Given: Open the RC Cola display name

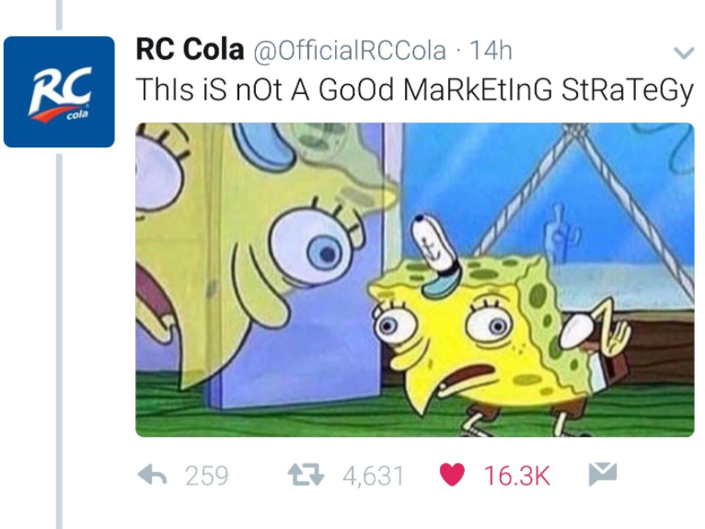Looking at the screenshot, I should (x=190, y=49).
